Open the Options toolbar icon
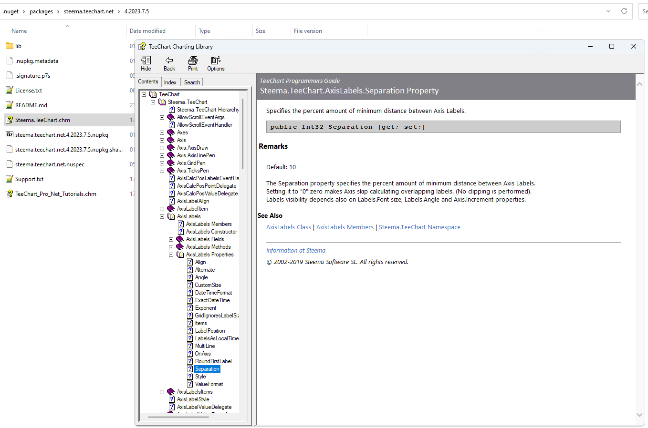648x428 pixels. (216, 60)
